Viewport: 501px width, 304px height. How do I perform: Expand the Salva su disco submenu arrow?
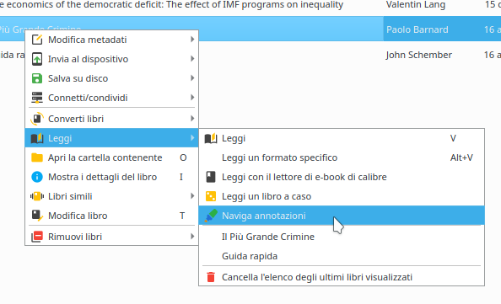point(192,78)
